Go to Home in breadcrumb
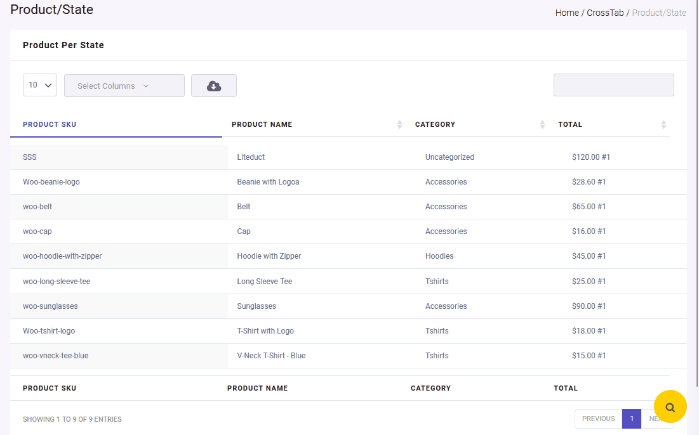Image resolution: width=699 pixels, height=435 pixels. coord(567,13)
